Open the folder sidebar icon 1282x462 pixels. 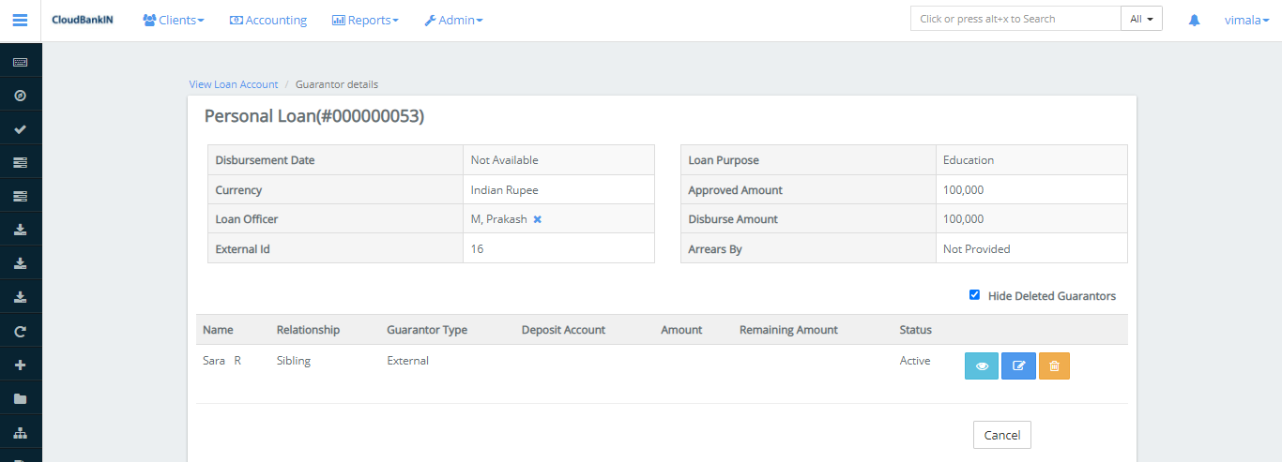tap(20, 398)
